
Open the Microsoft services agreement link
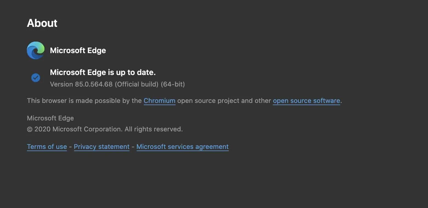(182, 147)
